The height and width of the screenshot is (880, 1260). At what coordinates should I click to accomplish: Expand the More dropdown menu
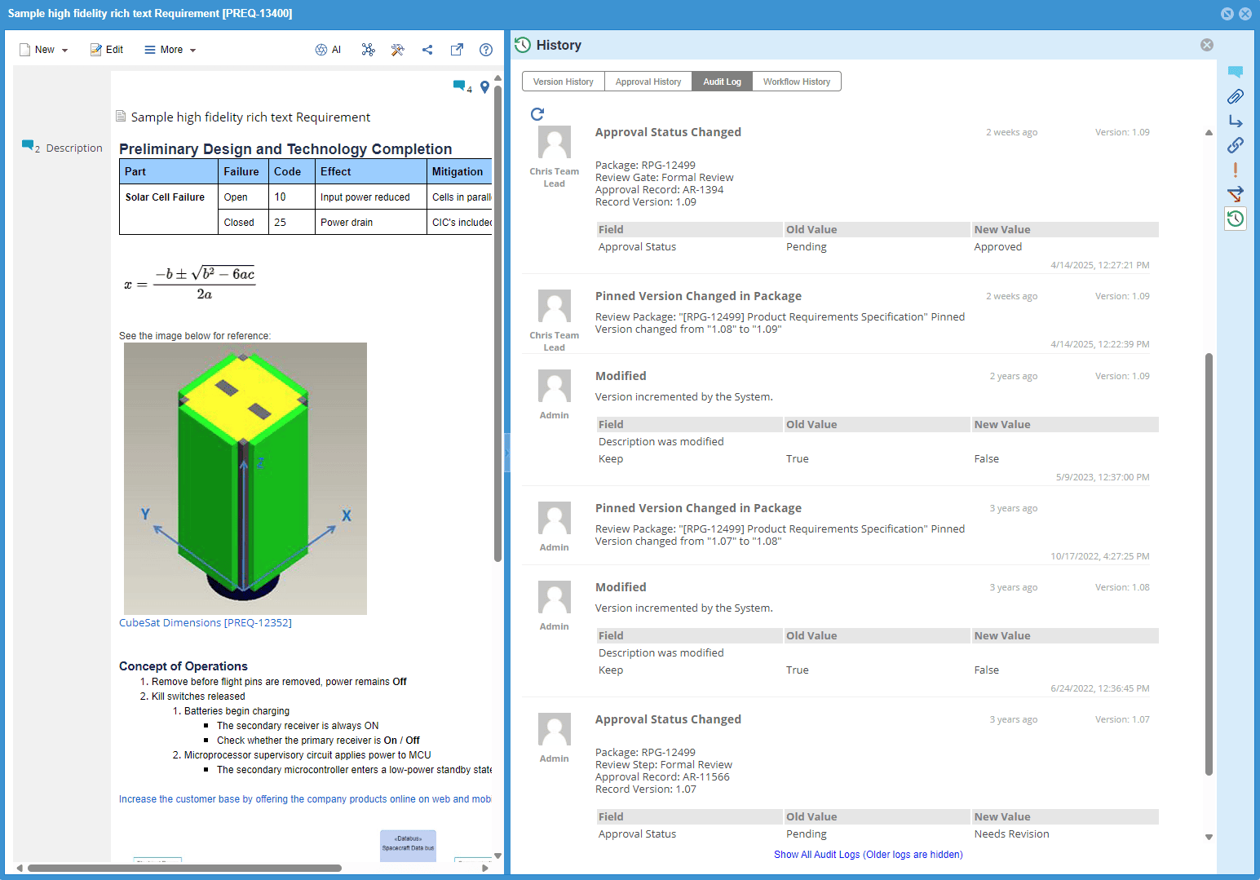[x=170, y=50]
